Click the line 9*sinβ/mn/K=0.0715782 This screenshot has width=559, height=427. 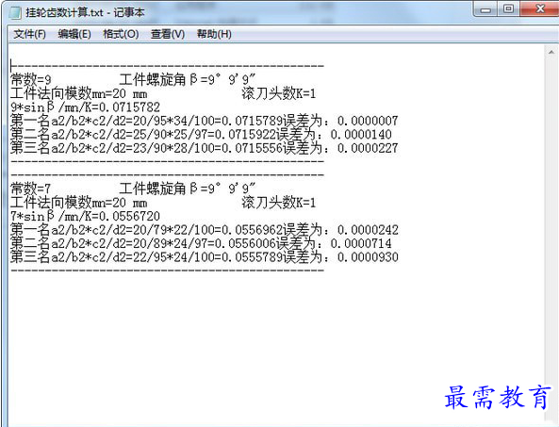(x=85, y=107)
